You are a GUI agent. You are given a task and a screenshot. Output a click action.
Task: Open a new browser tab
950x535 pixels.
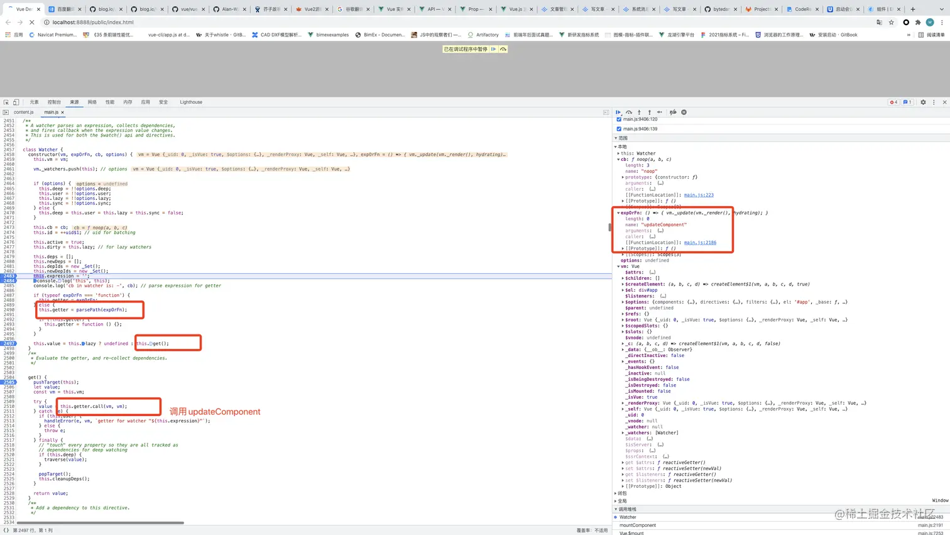(913, 9)
